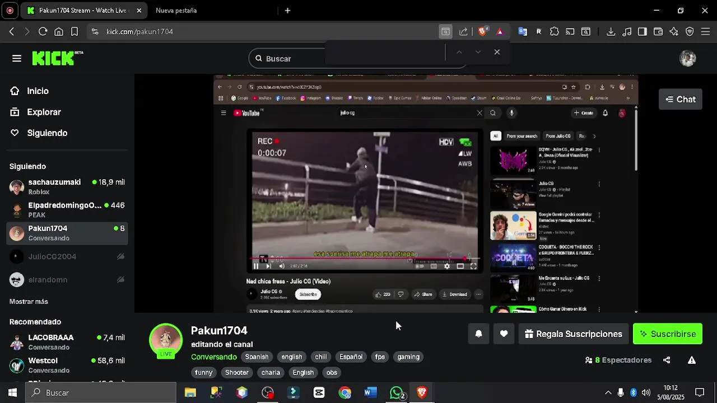This screenshot has width=717, height=403.
Task: Open Westcol recommended channel
Action: tap(67, 365)
